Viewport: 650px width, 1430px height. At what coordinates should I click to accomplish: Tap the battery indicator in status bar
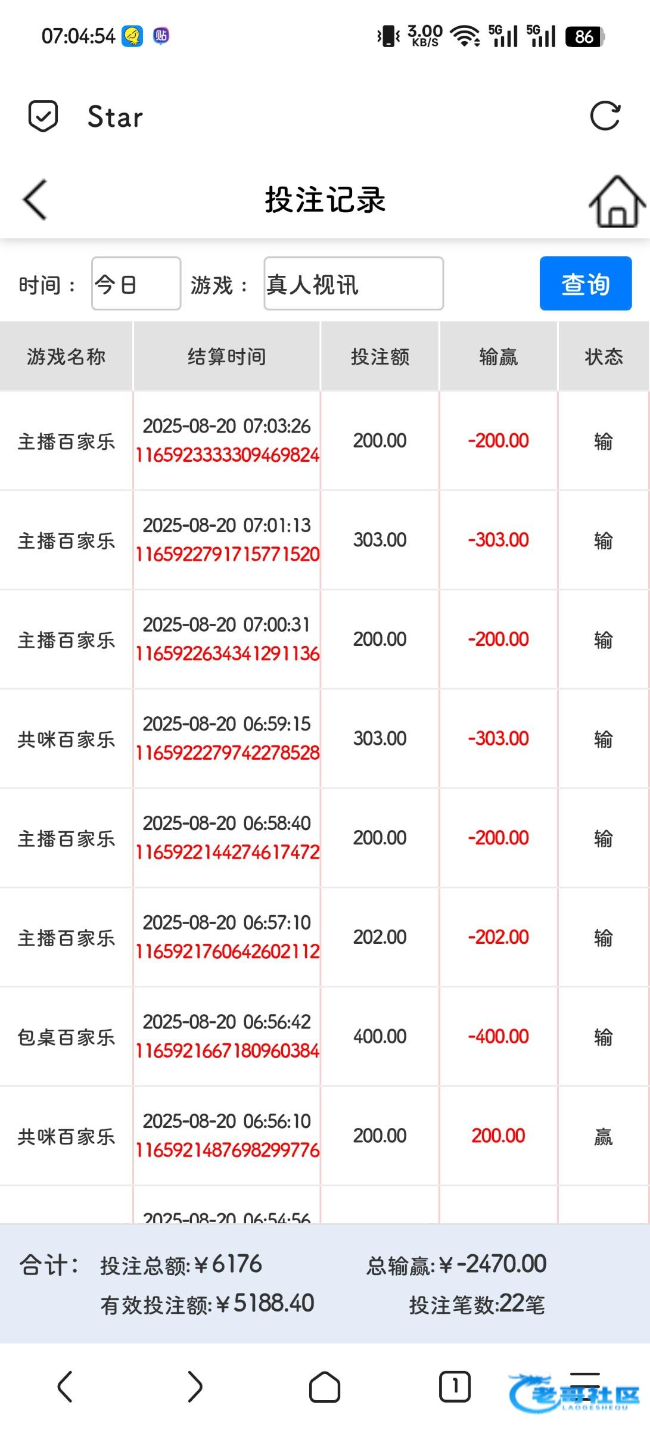coord(585,37)
